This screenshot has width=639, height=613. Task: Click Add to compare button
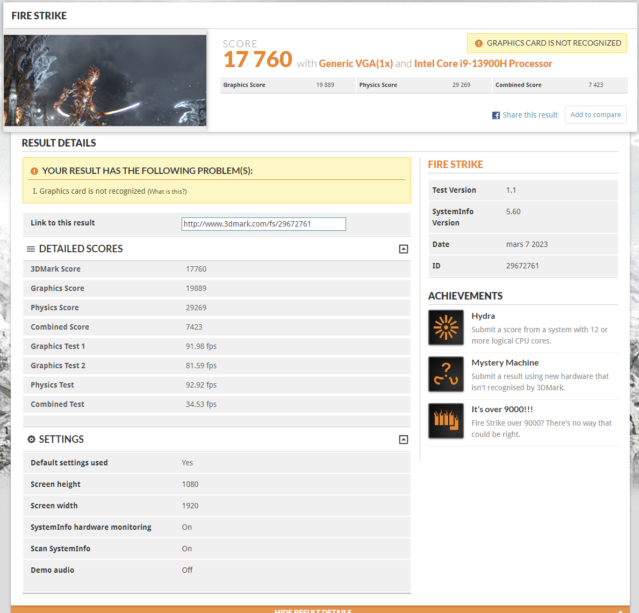pyautogui.click(x=595, y=115)
